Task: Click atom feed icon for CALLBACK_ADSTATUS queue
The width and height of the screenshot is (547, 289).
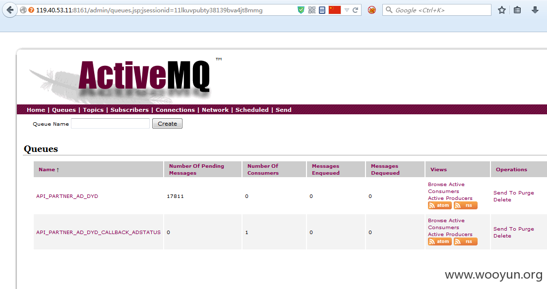Action: click(x=439, y=241)
